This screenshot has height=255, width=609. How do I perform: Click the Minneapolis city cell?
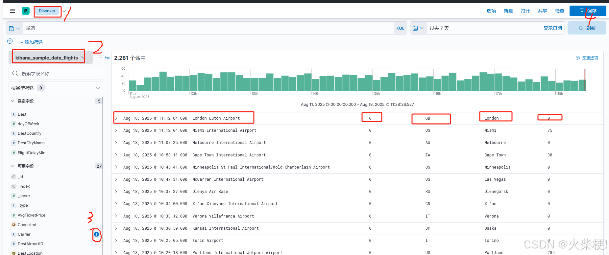pos(497,167)
